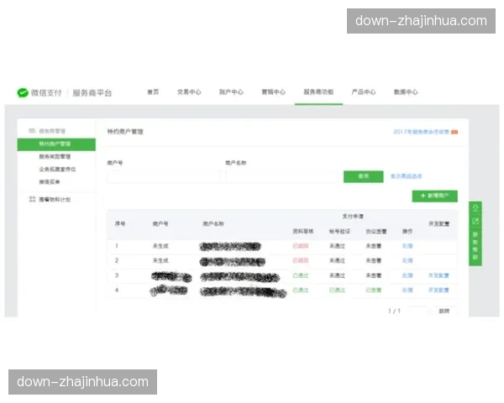Image resolution: width=504 pixels, height=403 pixels.
Task: Click the 跳转 pagination button
Action: (x=444, y=311)
